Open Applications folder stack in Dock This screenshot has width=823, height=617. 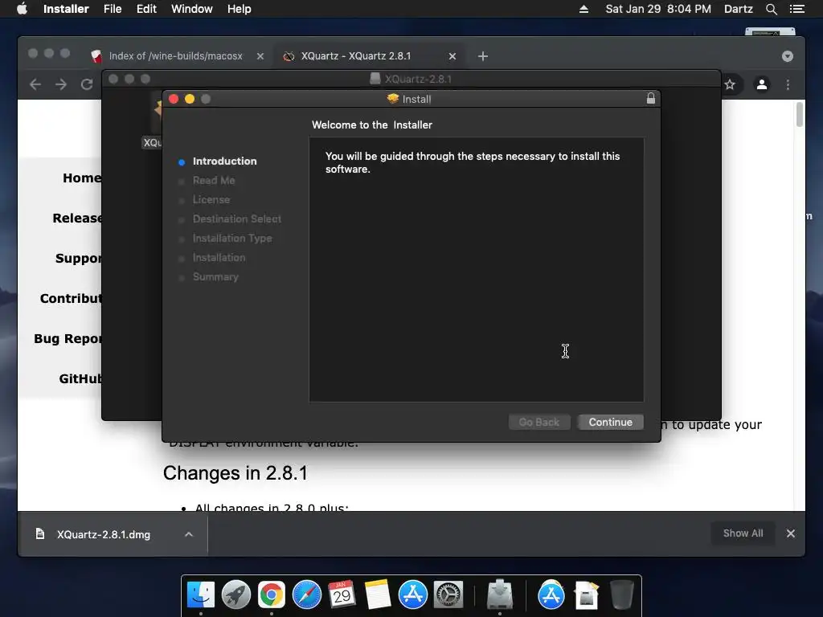[x=551, y=595]
